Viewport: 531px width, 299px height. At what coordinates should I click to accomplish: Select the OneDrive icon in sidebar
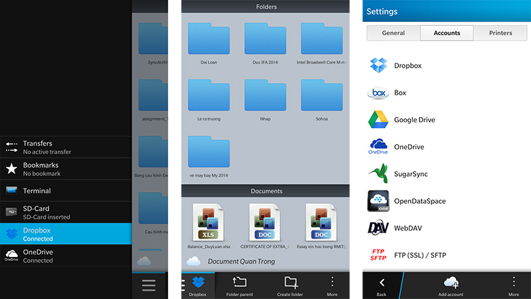tap(11, 255)
